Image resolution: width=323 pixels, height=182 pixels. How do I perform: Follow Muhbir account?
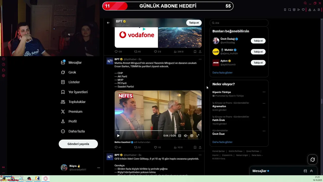[x=258, y=52]
